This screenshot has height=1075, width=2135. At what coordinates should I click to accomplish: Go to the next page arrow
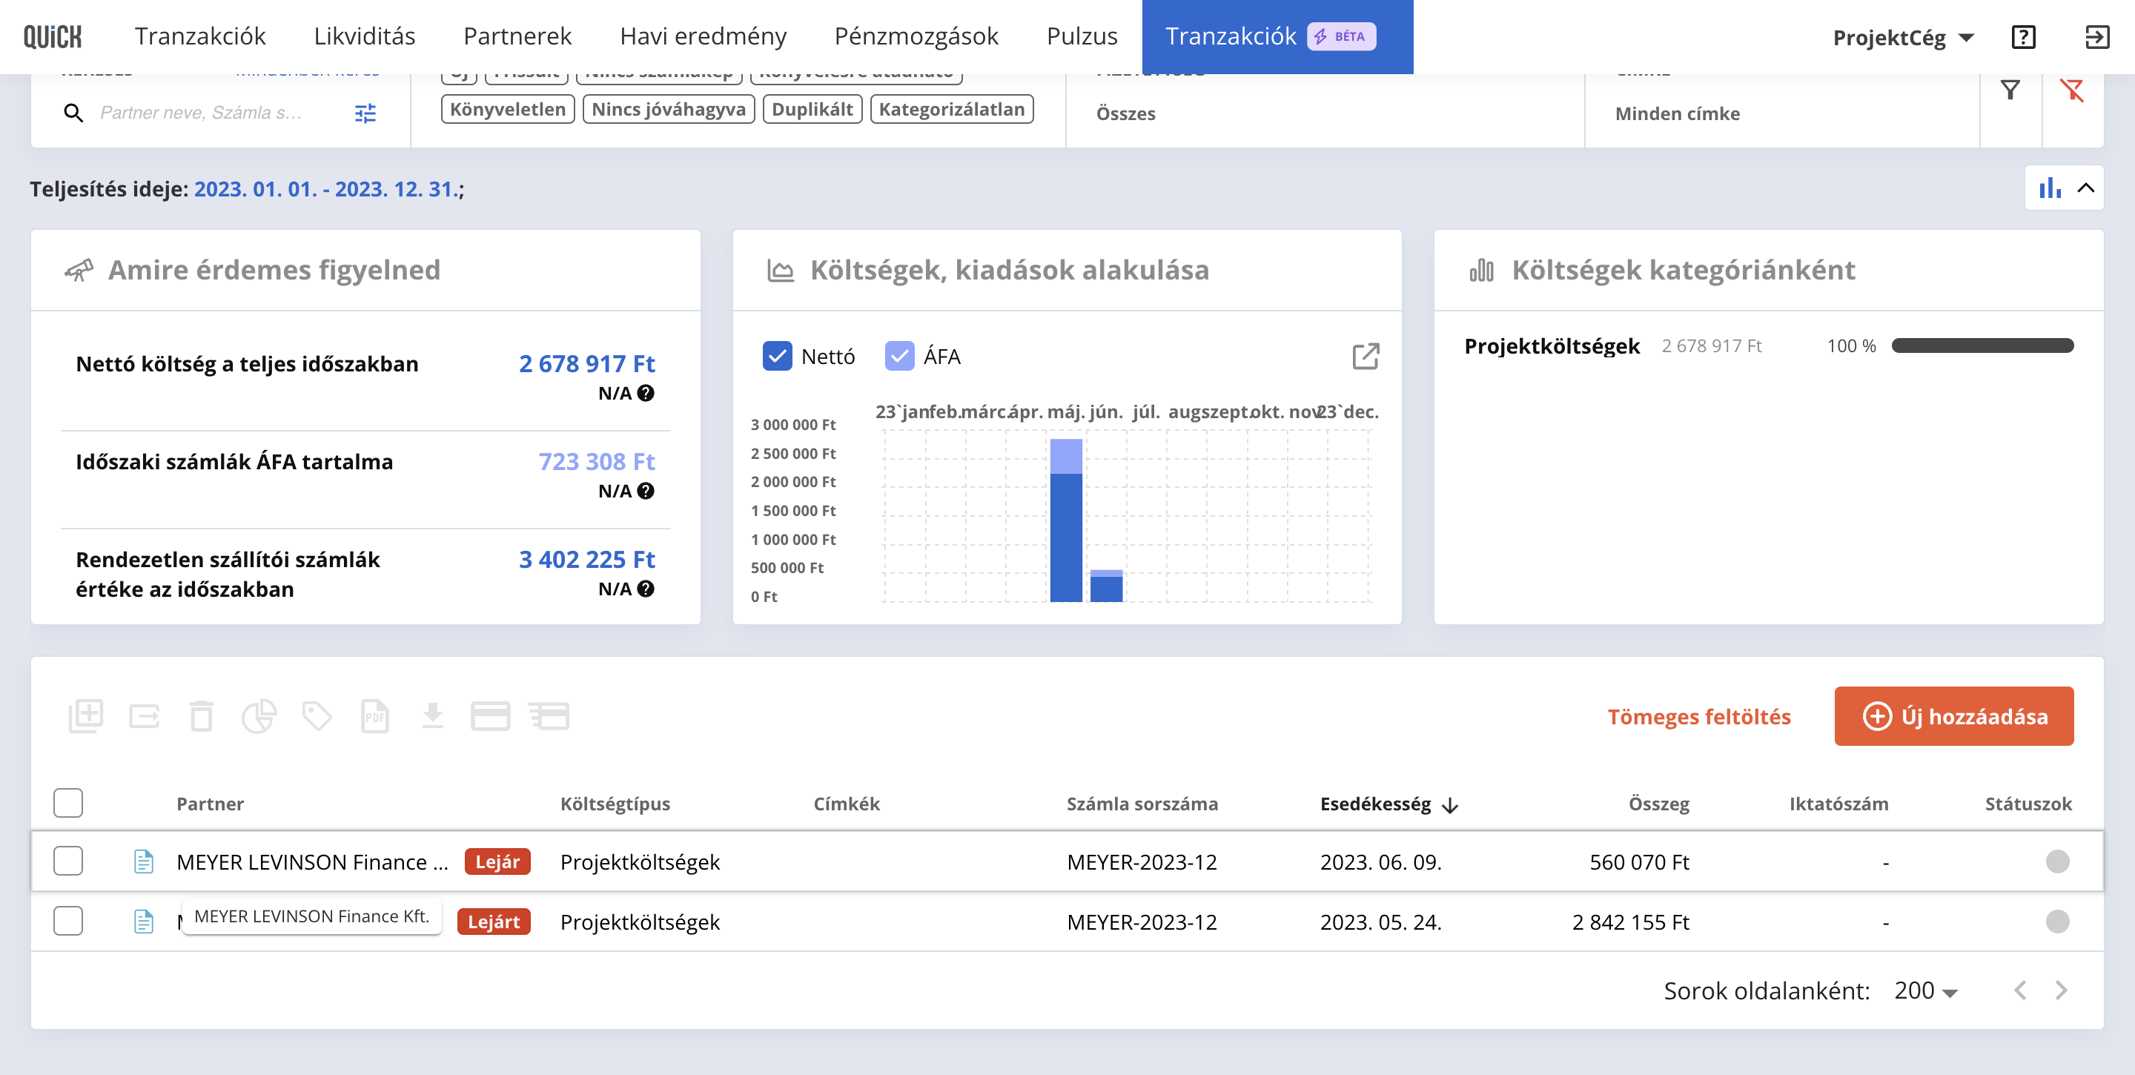2062,990
